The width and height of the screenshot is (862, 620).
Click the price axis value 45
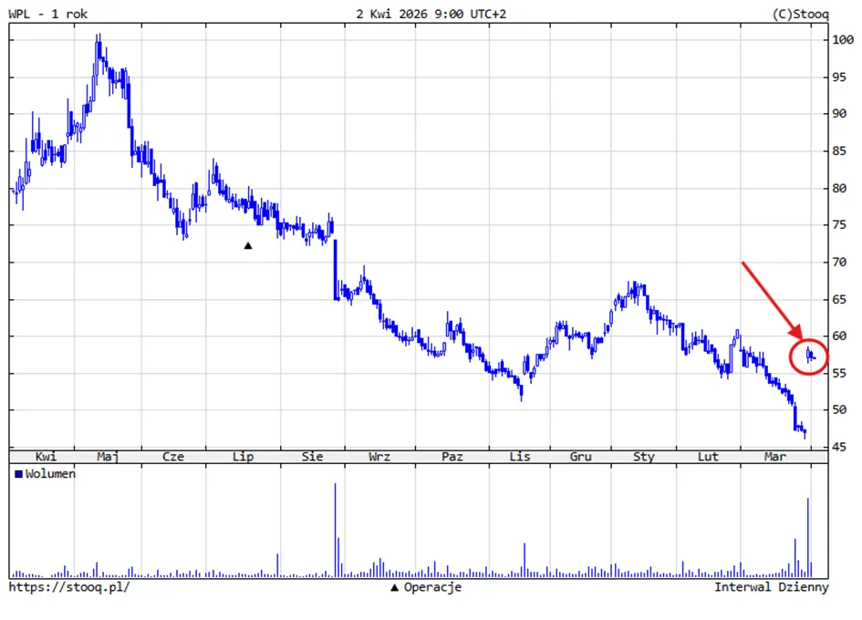[839, 447]
